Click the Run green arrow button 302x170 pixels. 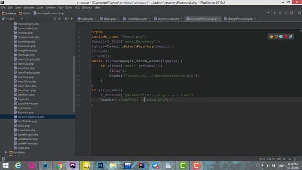pyautogui.click(x=275, y=13)
